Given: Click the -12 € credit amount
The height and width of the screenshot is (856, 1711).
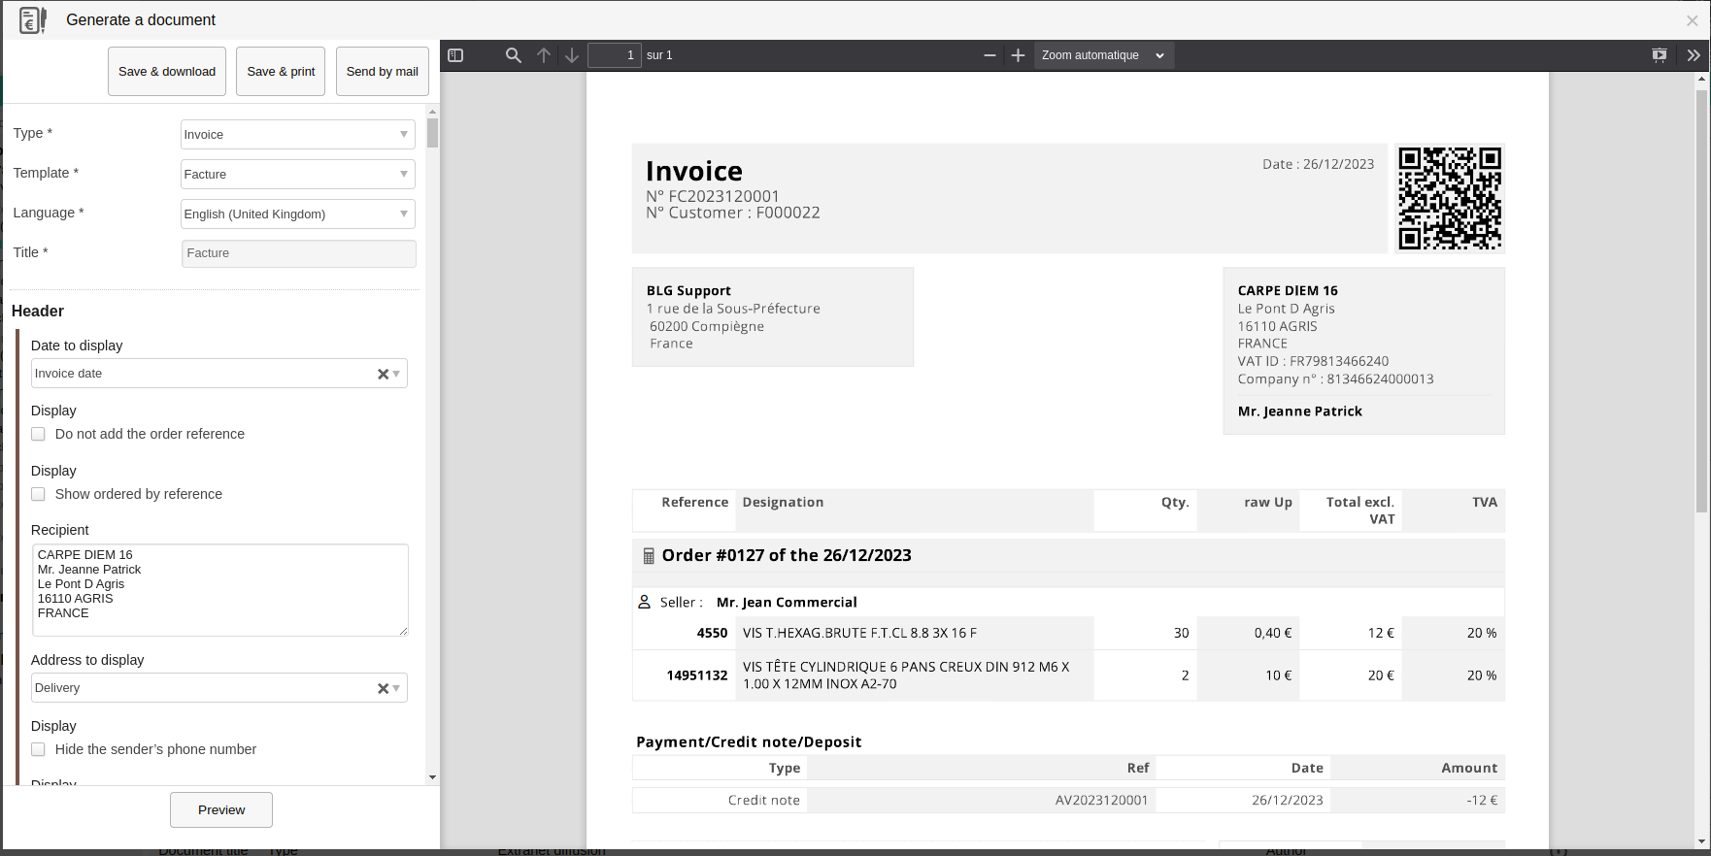Looking at the screenshot, I should 1482,801.
